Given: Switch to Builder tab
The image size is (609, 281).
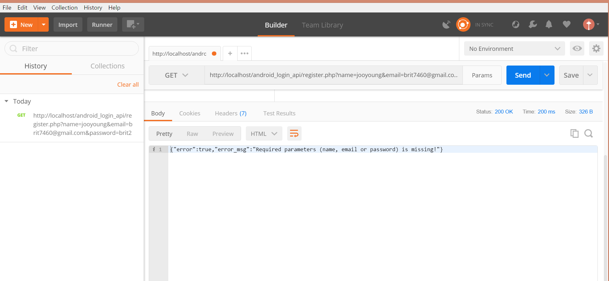Looking at the screenshot, I should click(276, 25).
